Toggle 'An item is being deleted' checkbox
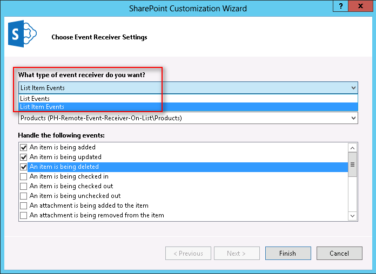 point(24,167)
